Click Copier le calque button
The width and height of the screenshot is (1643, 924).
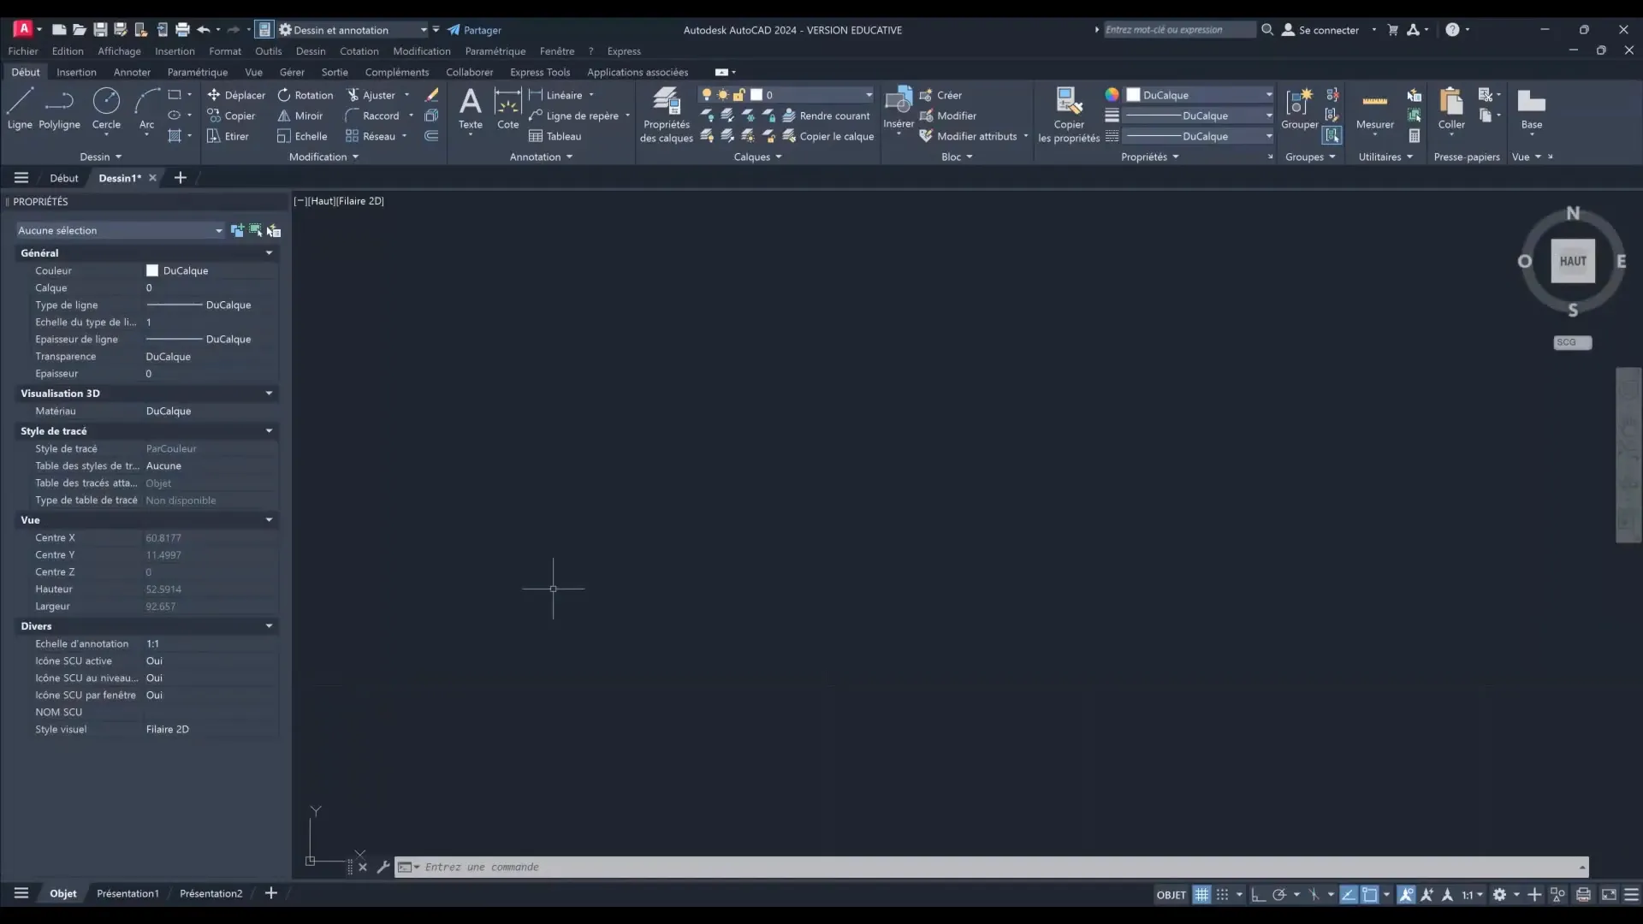click(x=827, y=136)
